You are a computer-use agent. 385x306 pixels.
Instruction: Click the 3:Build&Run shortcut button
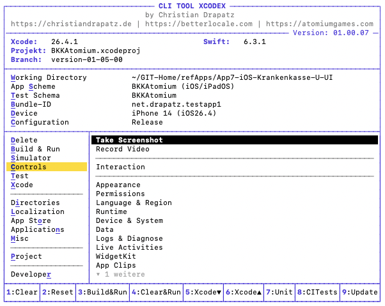point(102,292)
